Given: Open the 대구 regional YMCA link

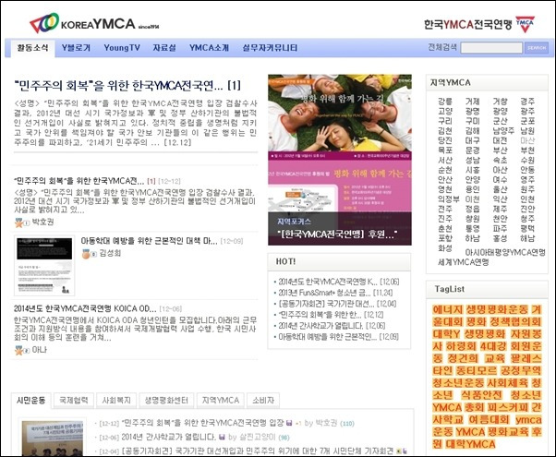Looking at the screenshot, I should click(472, 140).
